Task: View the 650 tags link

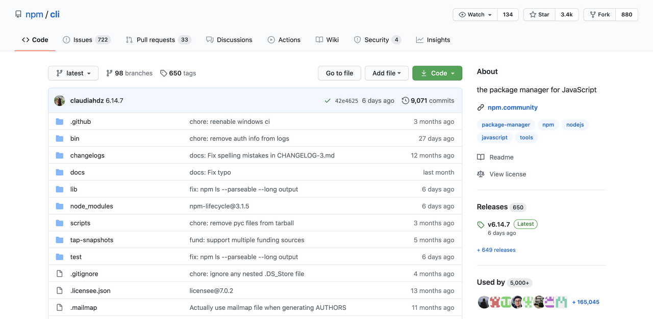Action: pyautogui.click(x=178, y=73)
